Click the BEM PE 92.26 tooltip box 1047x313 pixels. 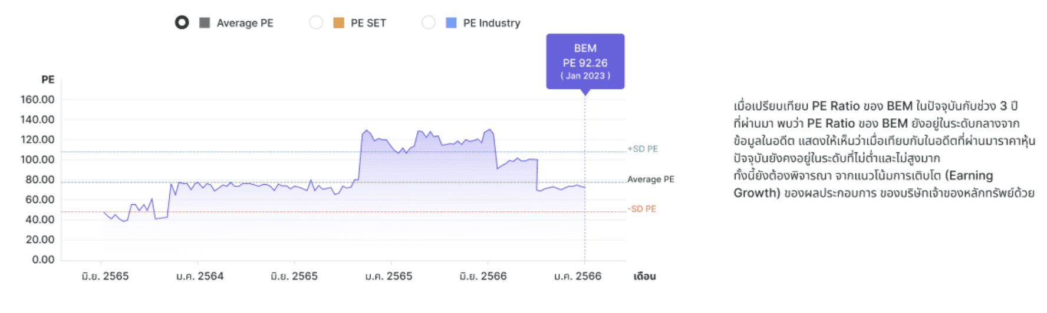tap(585, 61)
